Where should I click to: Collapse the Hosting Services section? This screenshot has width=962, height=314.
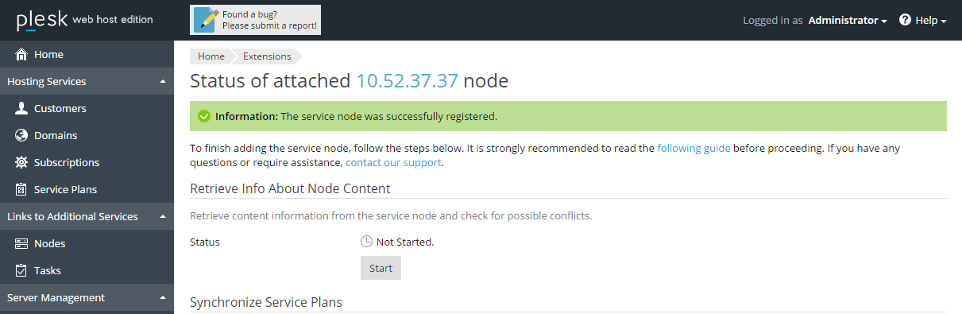click(162, 81)
